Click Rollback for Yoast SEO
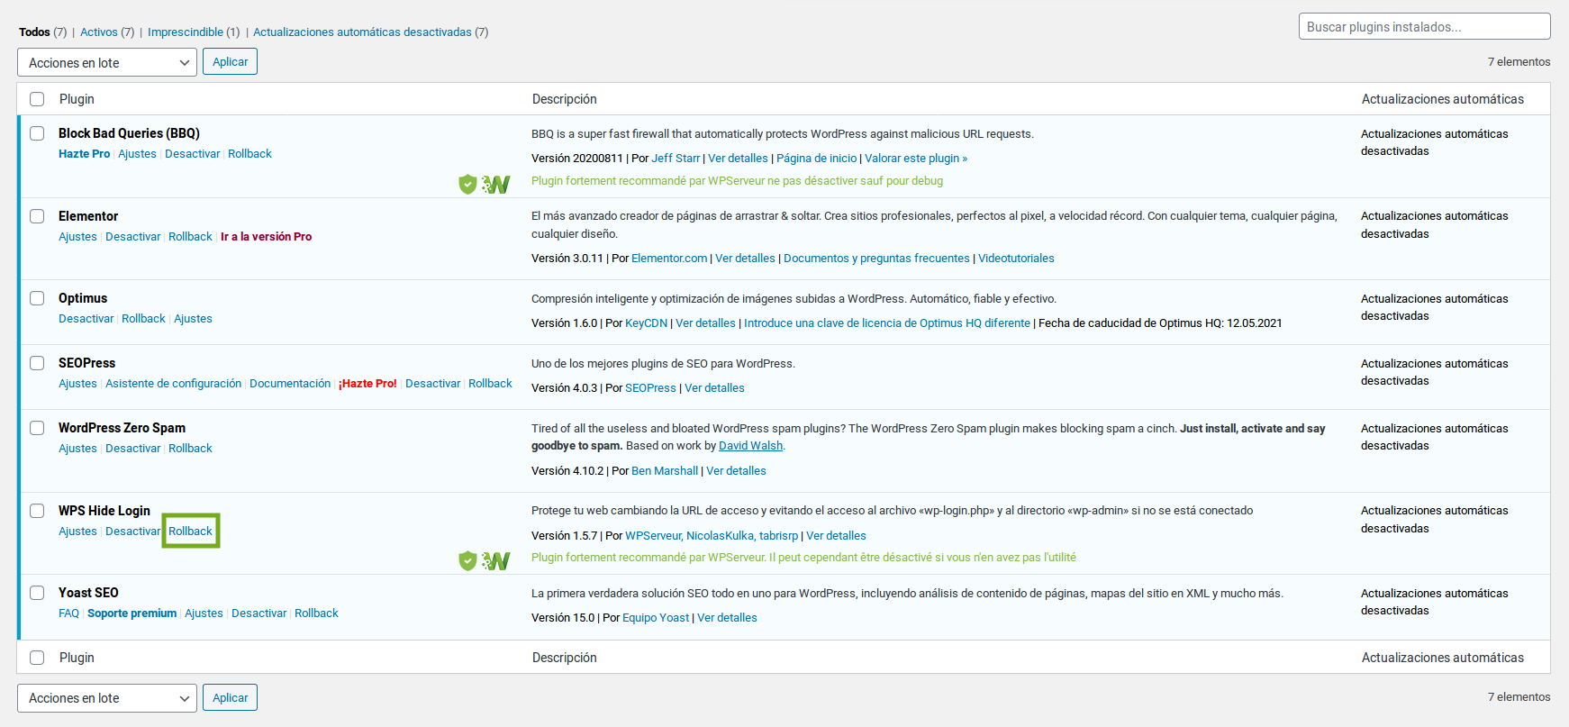The height and width of the screenshot is (727, 1569). 316,613
